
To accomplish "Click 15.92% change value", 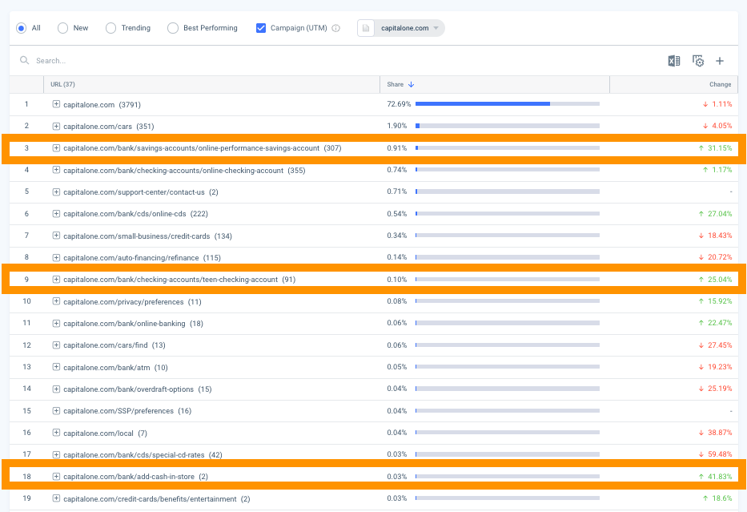I will [x=720, y=300].
